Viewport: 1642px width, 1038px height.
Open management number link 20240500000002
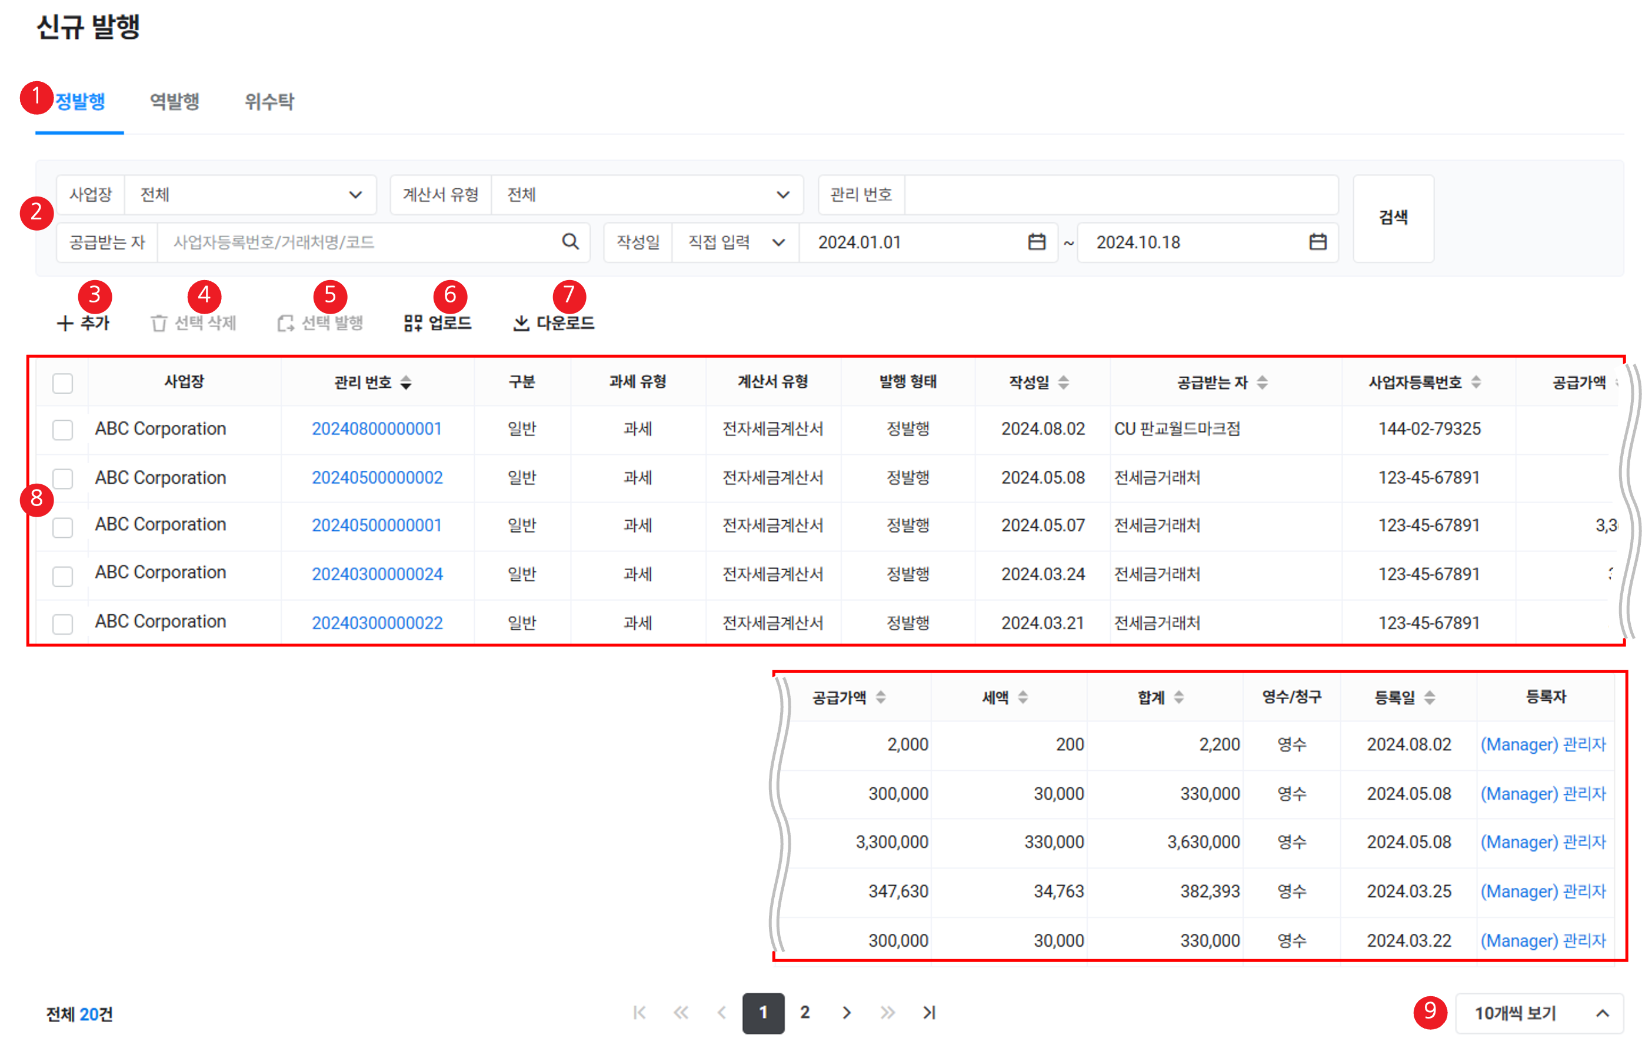coord(377,477)
